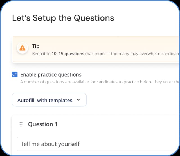
Task: Click the "Tell me about yourself" input field
Action: coord(96,144)
